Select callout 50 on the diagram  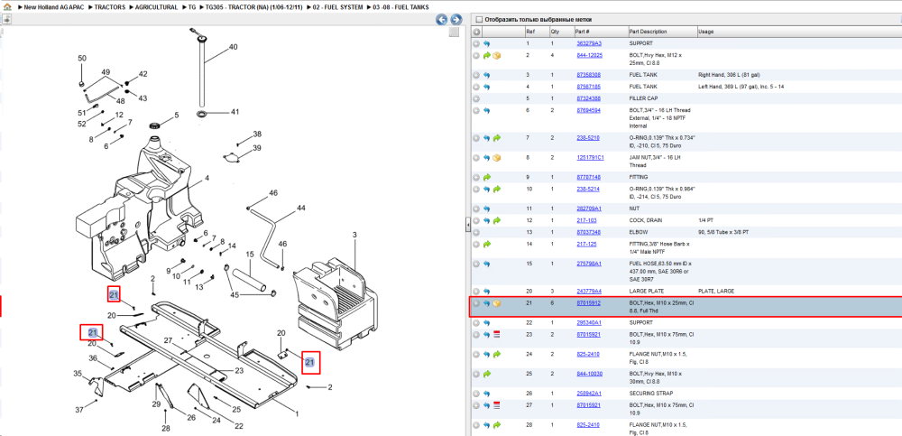pyautogui.click(x=82, y=58)
